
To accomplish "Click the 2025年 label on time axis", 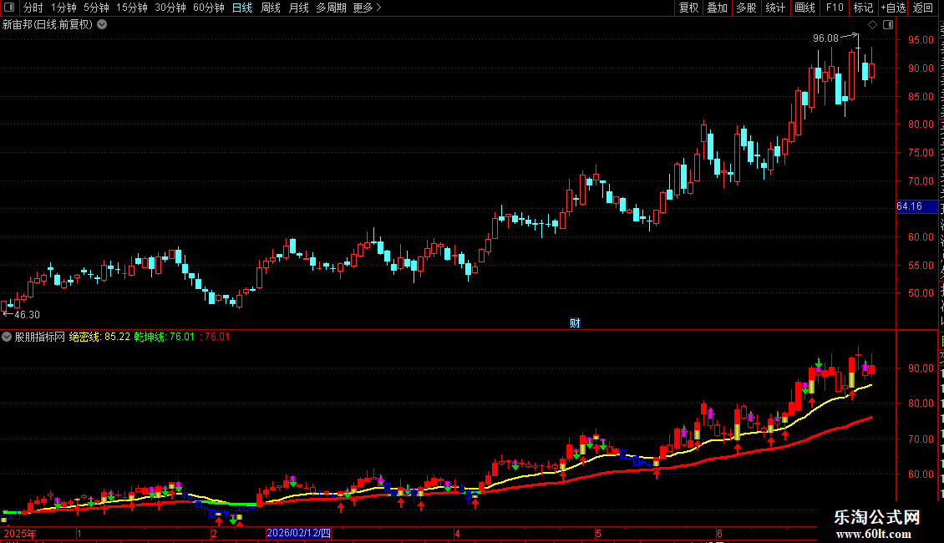I will 20,533.
